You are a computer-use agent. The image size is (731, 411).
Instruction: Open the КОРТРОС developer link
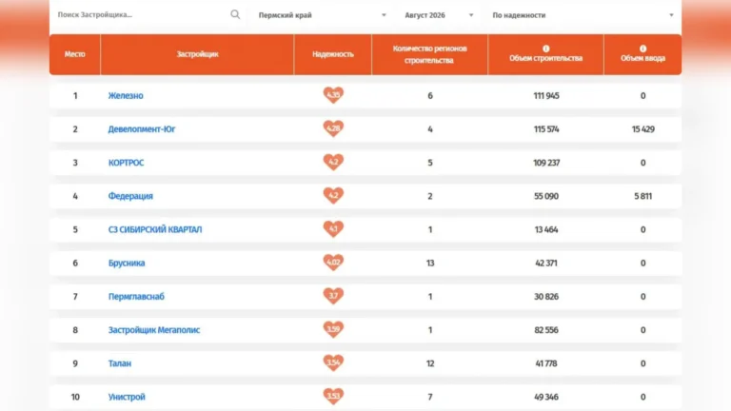126,163
